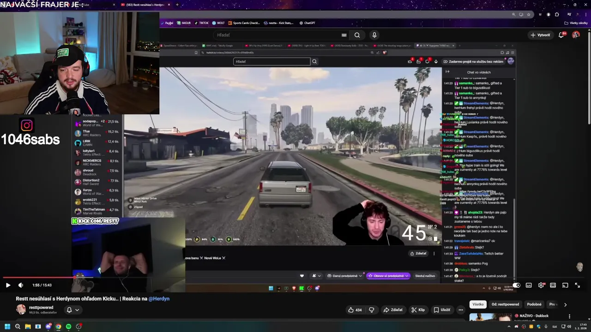Open Chrome extensions puzzle icon
This screenshot has height=332, width=591.
pyautogui.click(x=557, y=14)
